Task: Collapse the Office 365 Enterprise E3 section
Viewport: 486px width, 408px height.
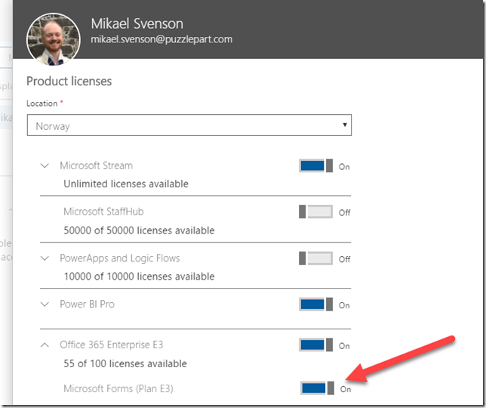Action: [x=45, y=345]
